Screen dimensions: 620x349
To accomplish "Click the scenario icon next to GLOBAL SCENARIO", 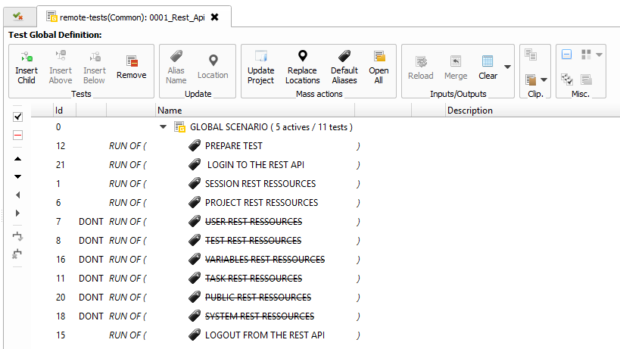I will coord(180,127).
